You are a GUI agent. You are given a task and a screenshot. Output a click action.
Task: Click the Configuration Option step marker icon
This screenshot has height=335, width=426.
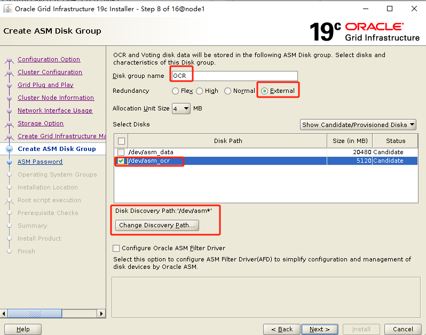pos(10,59)
